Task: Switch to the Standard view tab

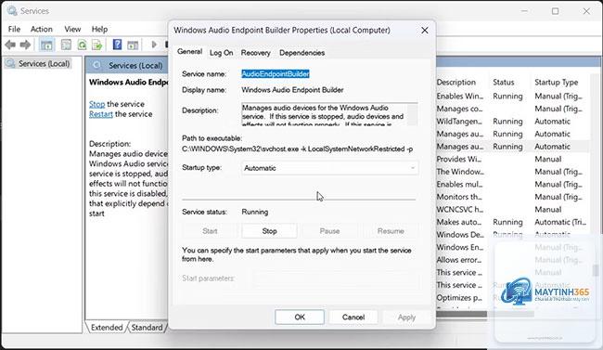Action: pos(147,328)
